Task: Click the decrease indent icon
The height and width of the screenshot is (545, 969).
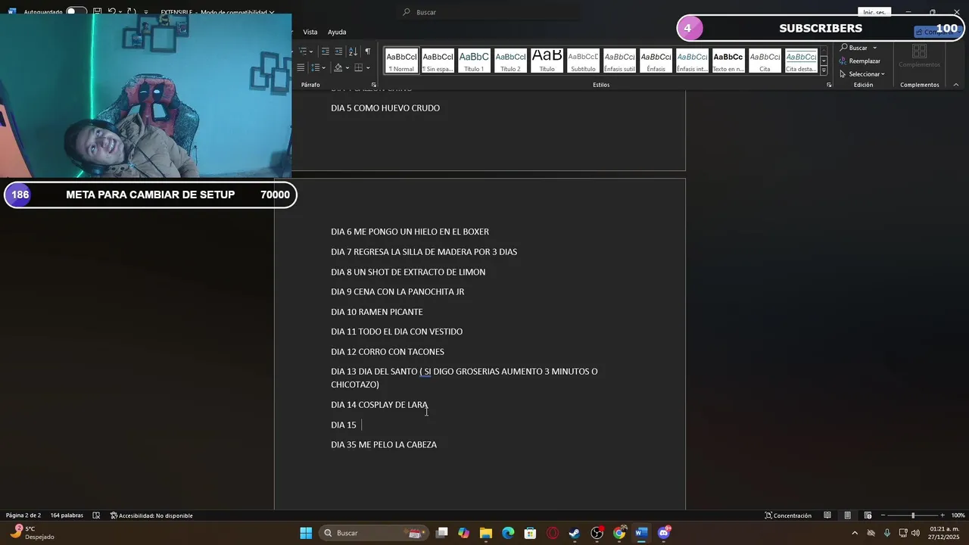Action: [x=326, y=51]
